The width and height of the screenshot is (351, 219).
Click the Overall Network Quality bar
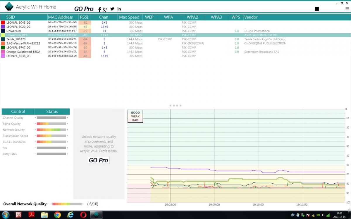[x=67, y=204]
